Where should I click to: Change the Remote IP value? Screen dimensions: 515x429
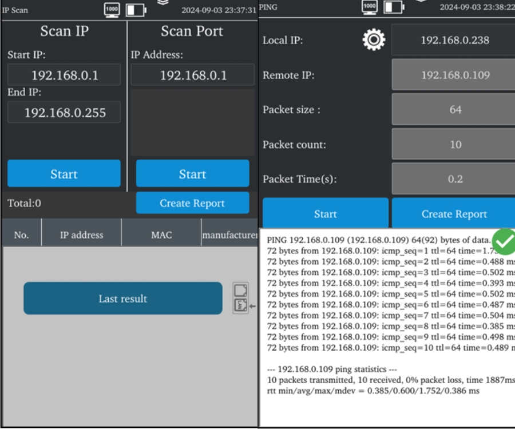[x=455, y=75]
